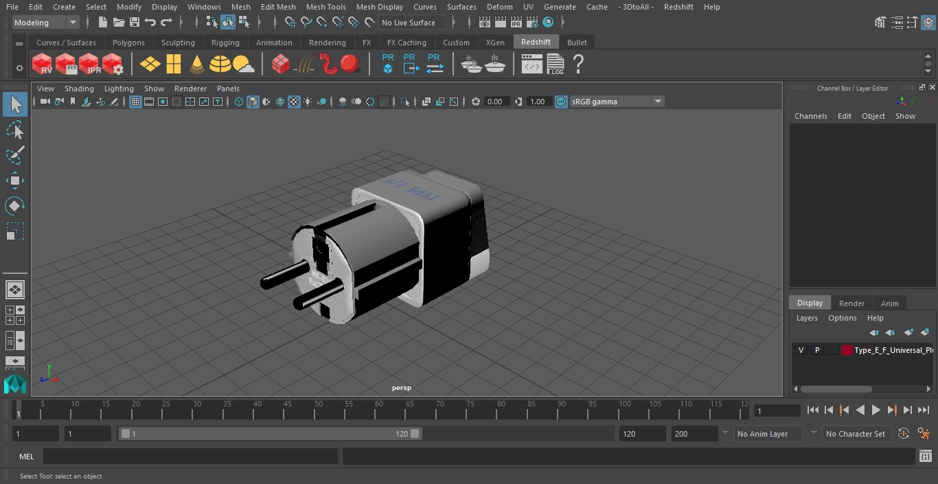
Task: Open Maya home logo icon at bottom-left
Action: click(15, 383)
